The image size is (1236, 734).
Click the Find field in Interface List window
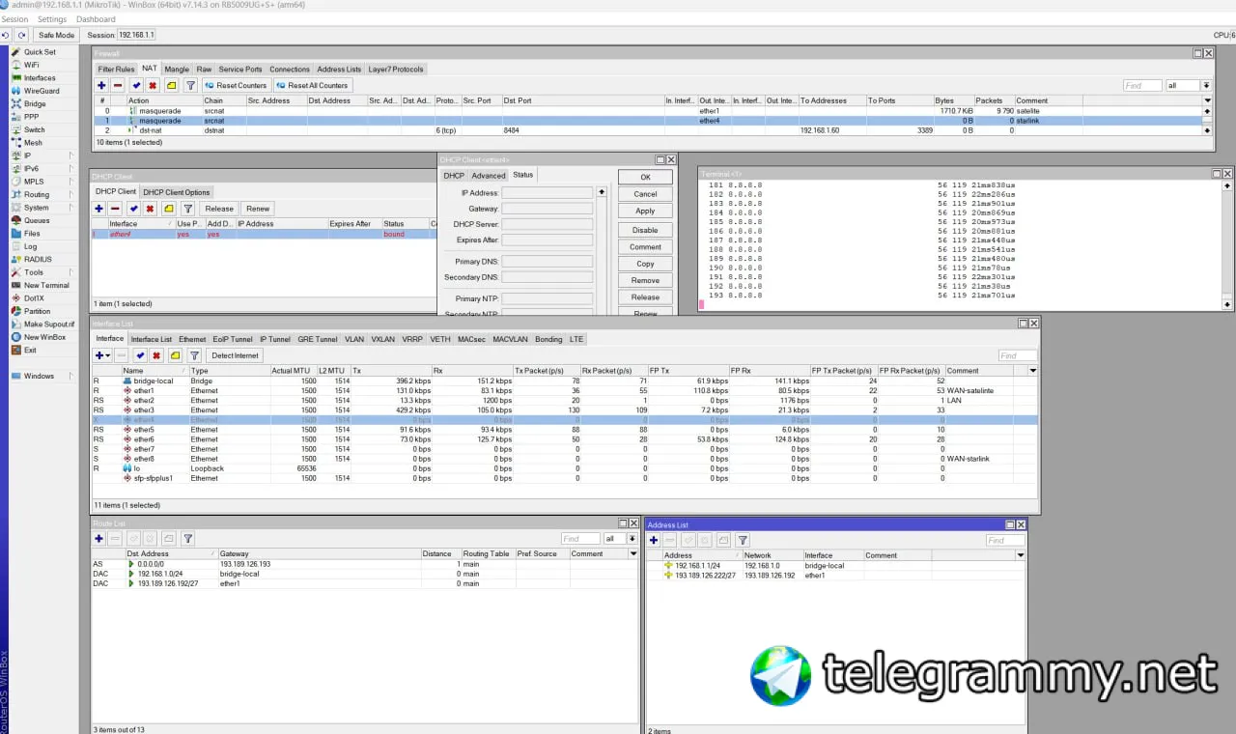[1018, 355]
